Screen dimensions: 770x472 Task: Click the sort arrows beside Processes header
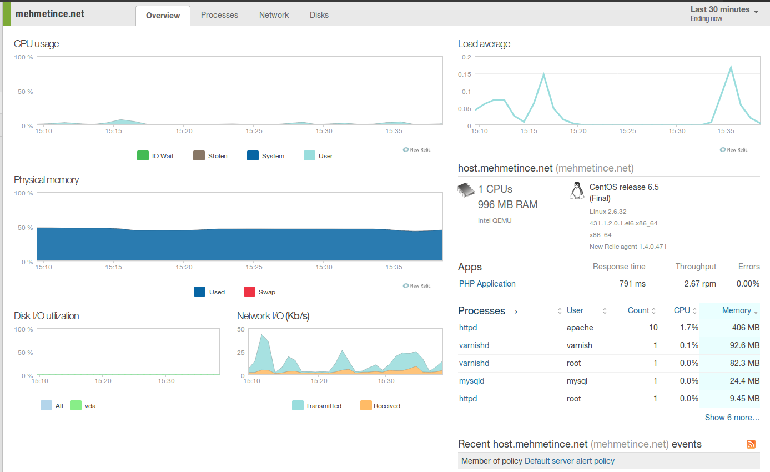coord(560,311)
